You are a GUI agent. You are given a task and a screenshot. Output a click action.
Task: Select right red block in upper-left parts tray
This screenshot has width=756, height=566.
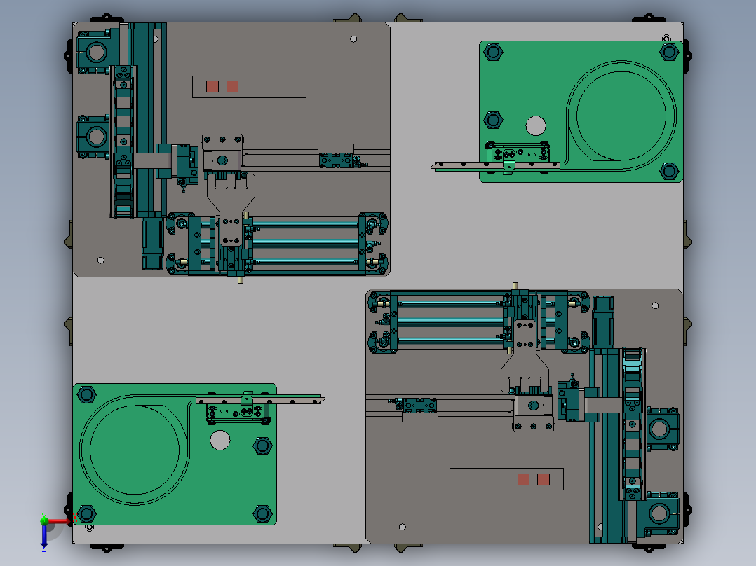[x=232, y=87]
